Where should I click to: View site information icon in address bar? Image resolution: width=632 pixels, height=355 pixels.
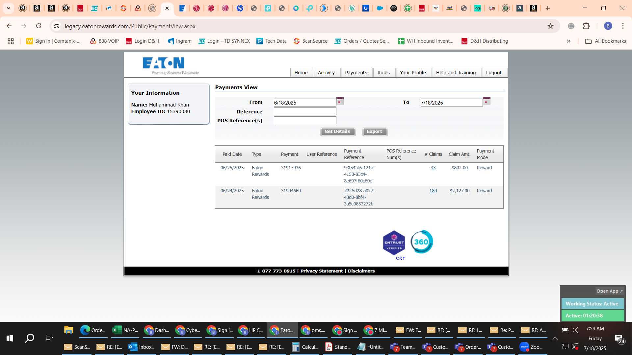click(56, 26)
